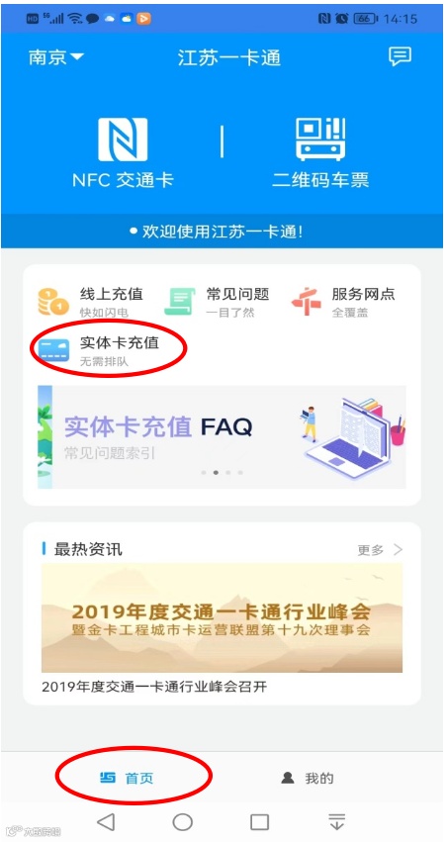Open the 南京 city dropdown
This screenshot has width=448, height=842.
(x=55, y=57)
